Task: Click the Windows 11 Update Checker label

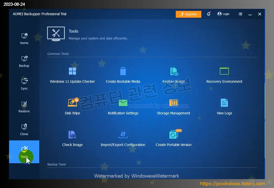Action: point(72,81)
